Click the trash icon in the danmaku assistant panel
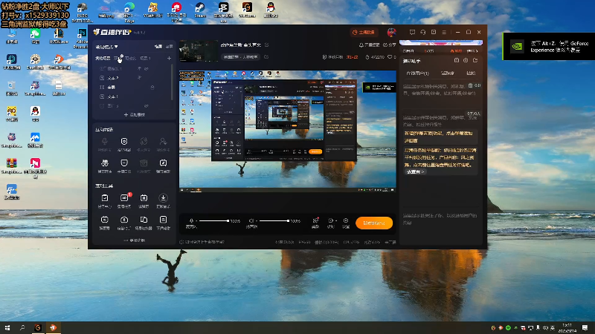 pyautogui.click(x=470, y=85)
